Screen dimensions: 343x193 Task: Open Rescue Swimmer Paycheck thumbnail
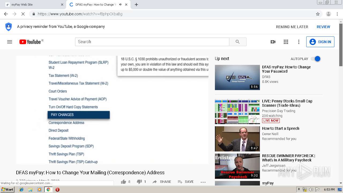237,166
